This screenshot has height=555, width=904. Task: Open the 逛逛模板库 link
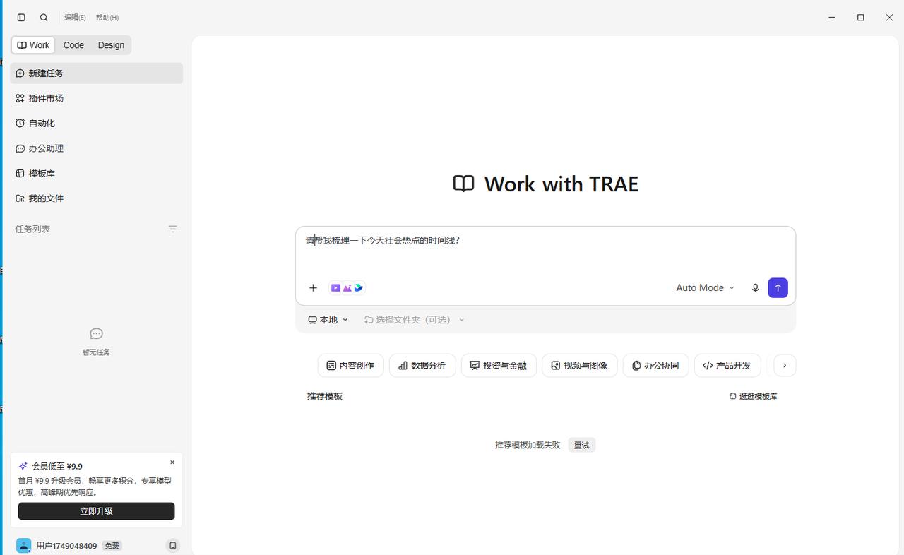coord(754,397)
